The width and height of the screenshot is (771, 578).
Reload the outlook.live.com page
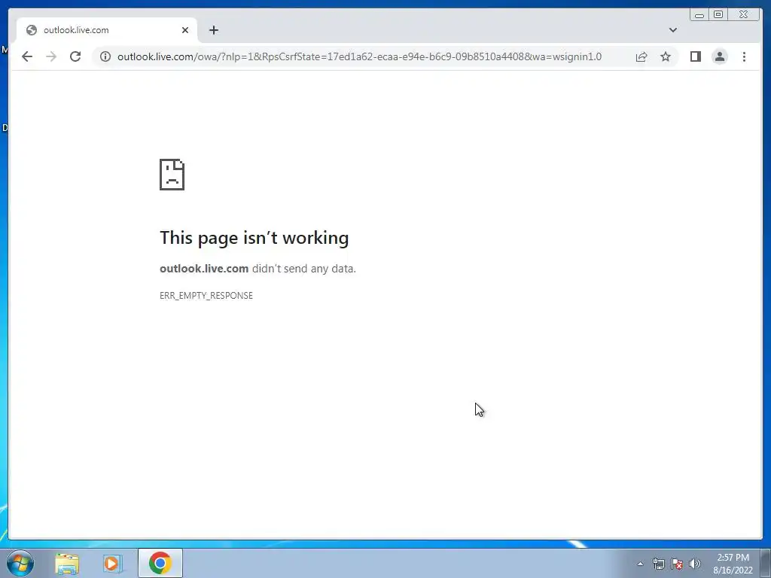tap(75, 56)
